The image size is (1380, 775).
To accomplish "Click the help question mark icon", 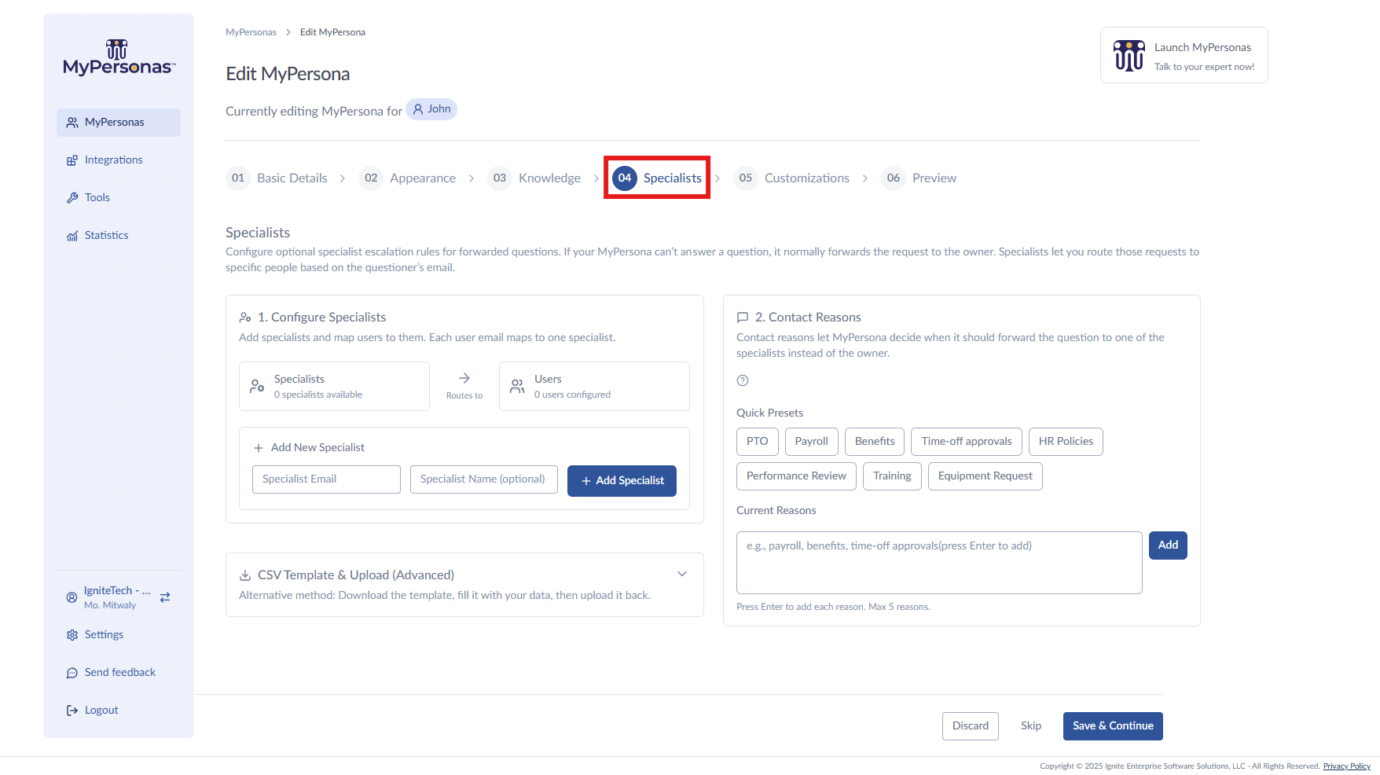I will coord(743,380).
